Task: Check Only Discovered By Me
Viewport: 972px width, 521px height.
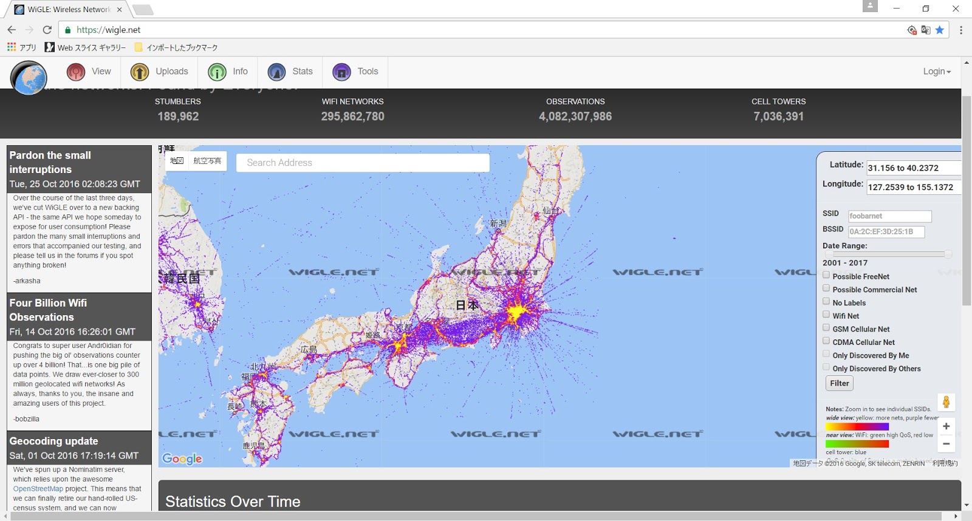Action: point(826,354)
